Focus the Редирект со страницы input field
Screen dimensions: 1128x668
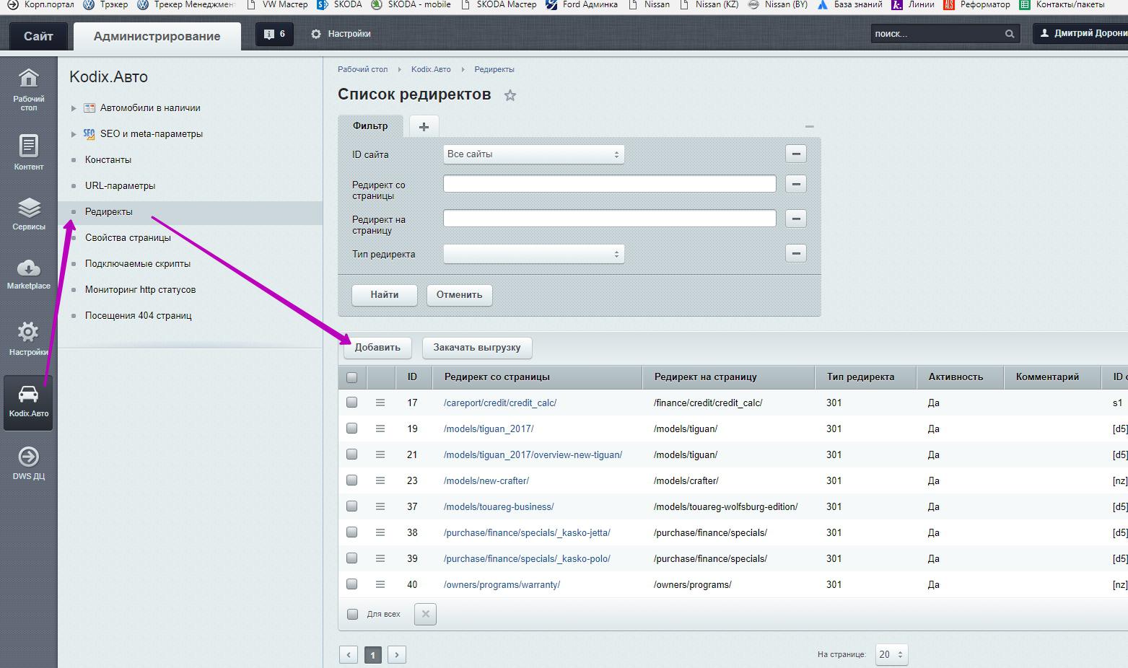pos(610,184)
